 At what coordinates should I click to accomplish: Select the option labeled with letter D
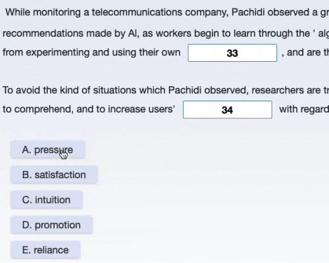(x=51, y=225)
